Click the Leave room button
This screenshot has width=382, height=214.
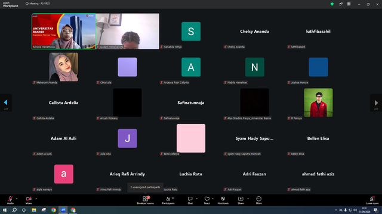click(x=372, y=200)
